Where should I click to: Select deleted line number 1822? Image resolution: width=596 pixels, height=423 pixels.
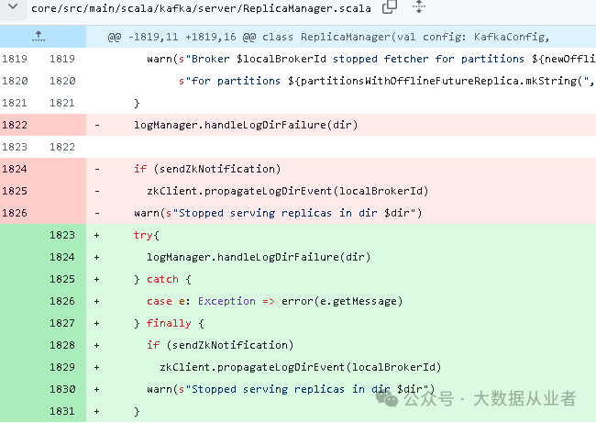click(x=15, y=125)
